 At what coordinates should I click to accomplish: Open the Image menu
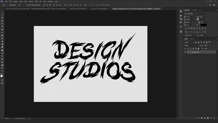[x=15, y=1]
